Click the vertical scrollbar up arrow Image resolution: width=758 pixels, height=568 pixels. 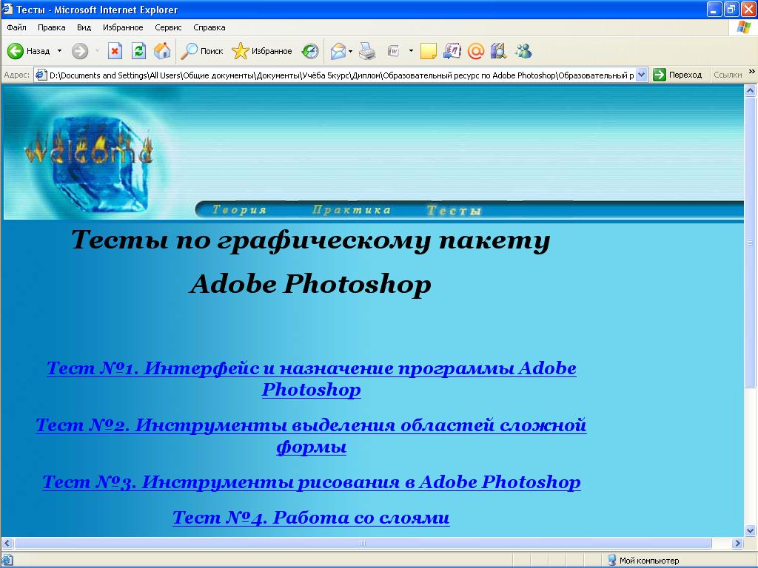[x=751, y=90]
